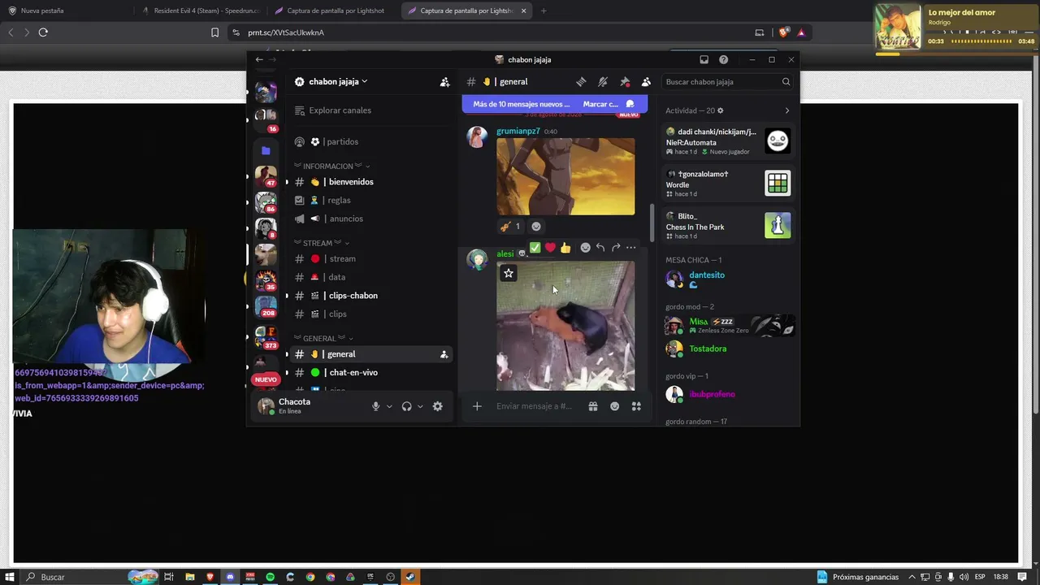Open the Wordle activity card
Screen dimensions: 1040x585
728,184
